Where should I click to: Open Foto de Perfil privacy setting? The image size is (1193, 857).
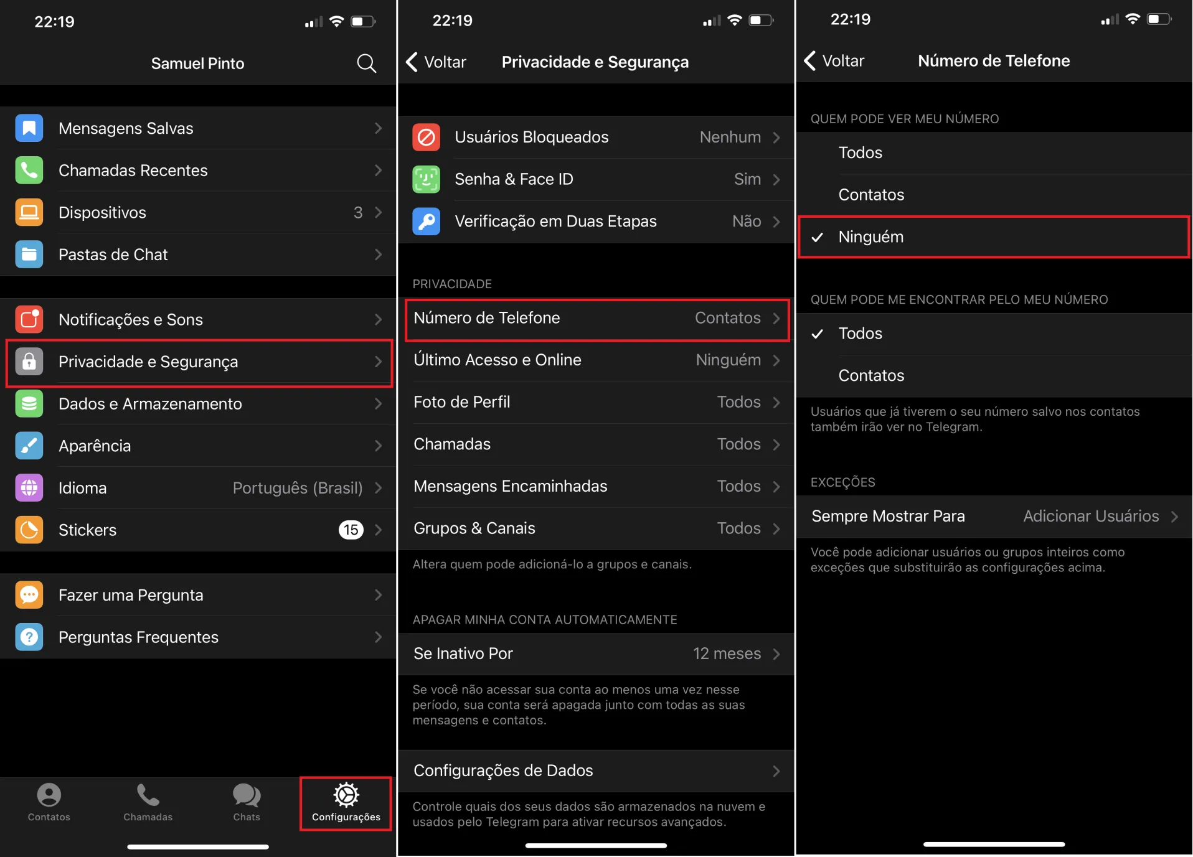coord(596,402)
